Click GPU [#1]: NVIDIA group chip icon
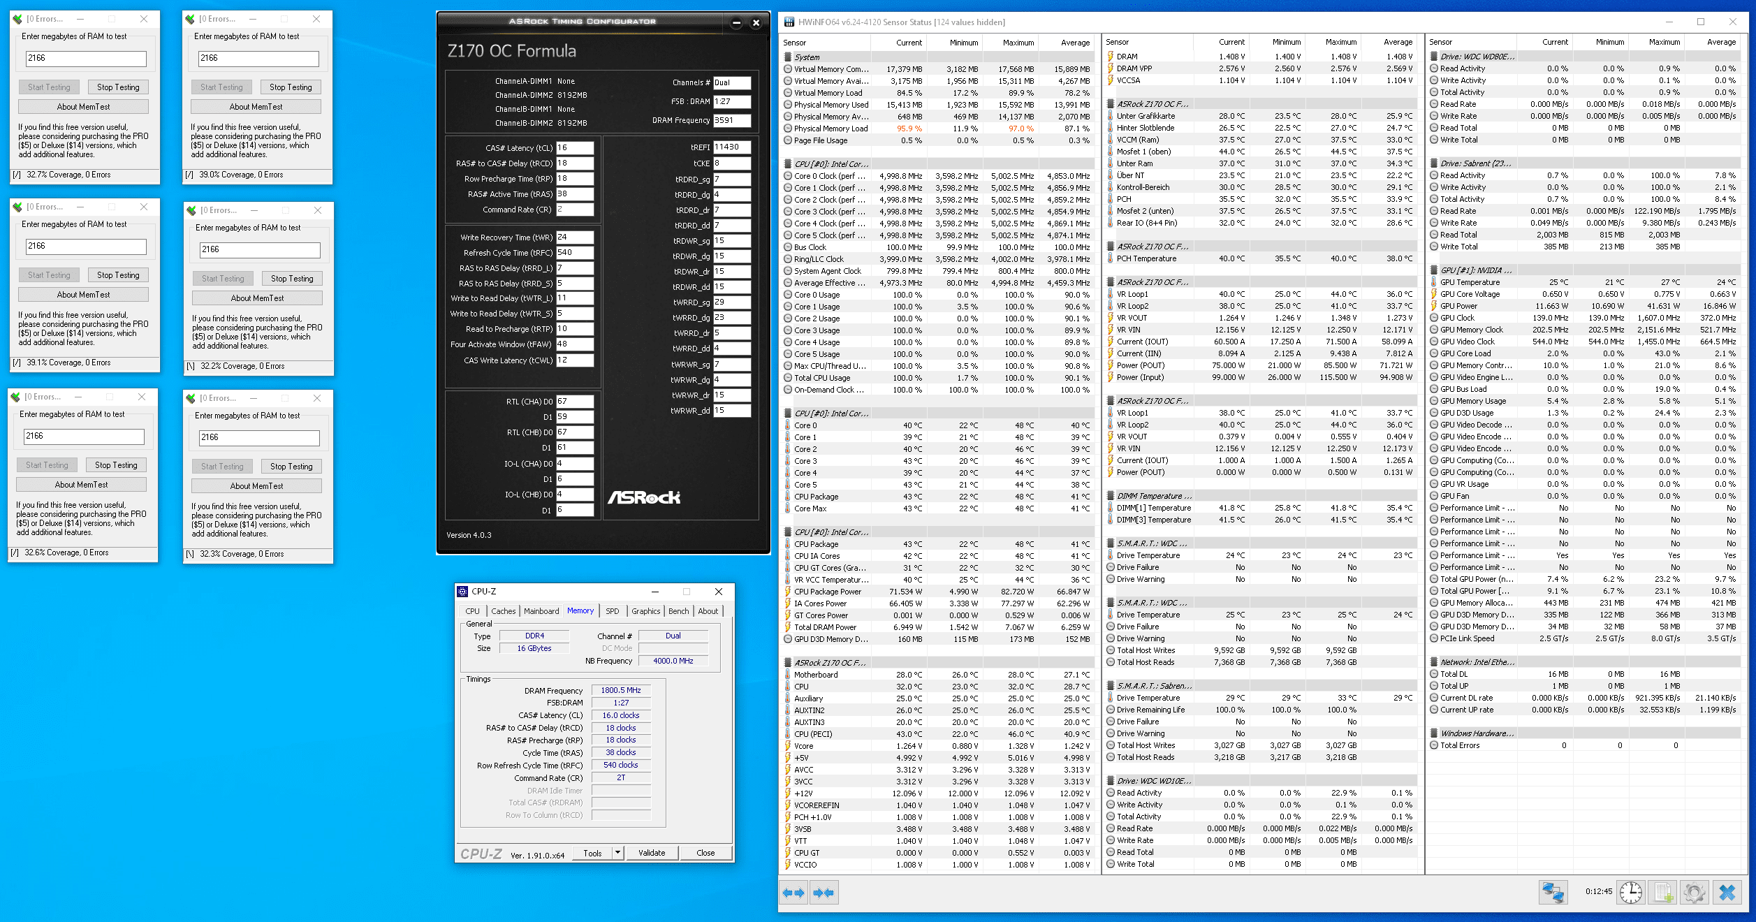This screenshot has height=922, width=1756. (x=1434, y=270)
